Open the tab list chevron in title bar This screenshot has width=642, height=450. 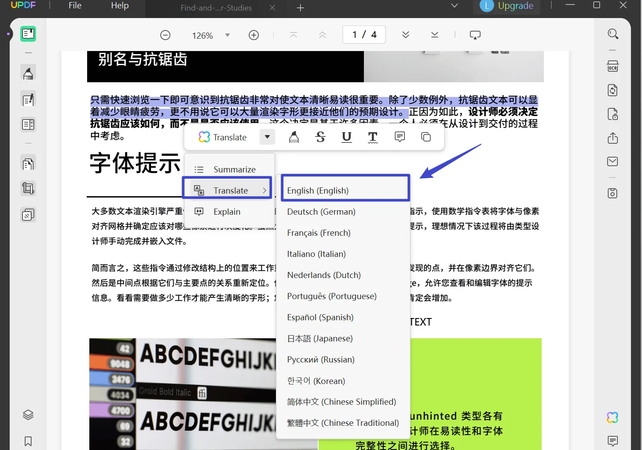tap(455, 6)
